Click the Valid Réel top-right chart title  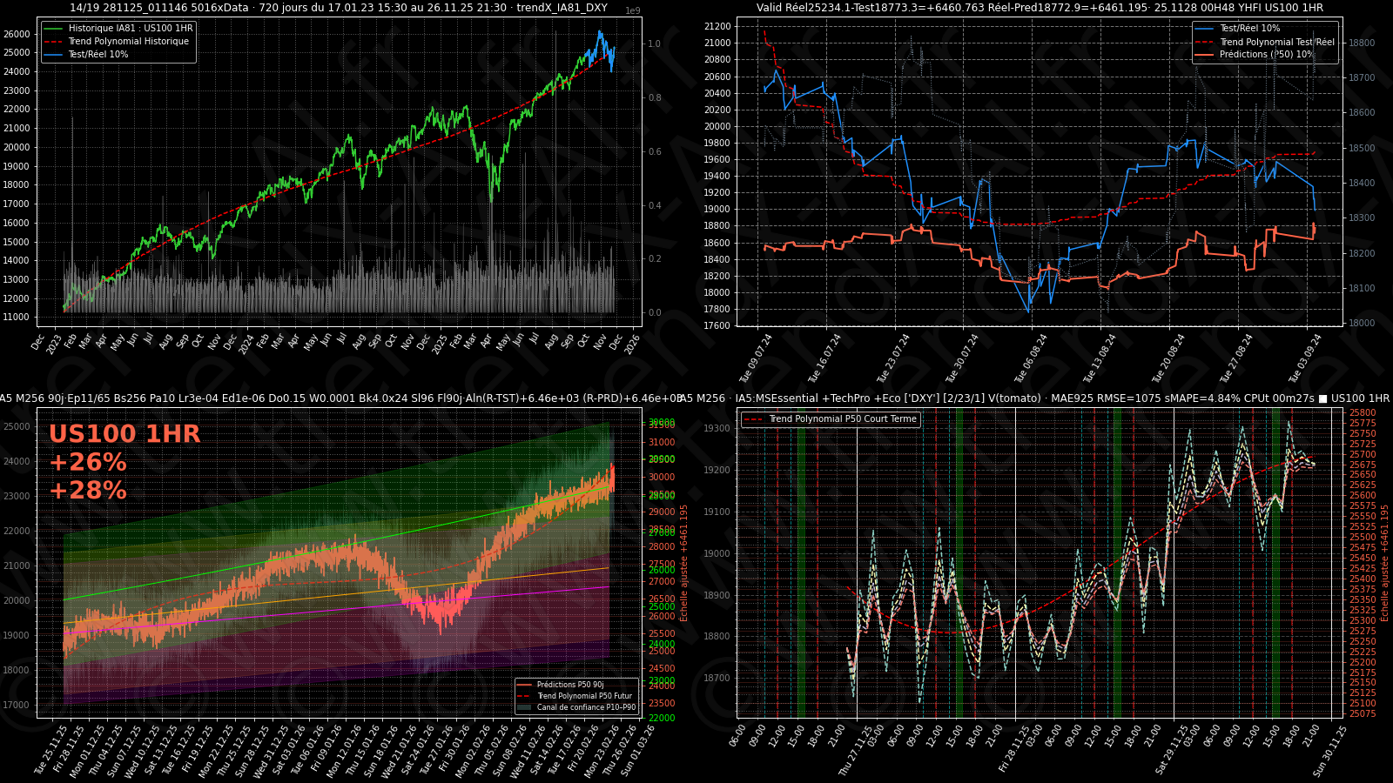[1040, 8]
